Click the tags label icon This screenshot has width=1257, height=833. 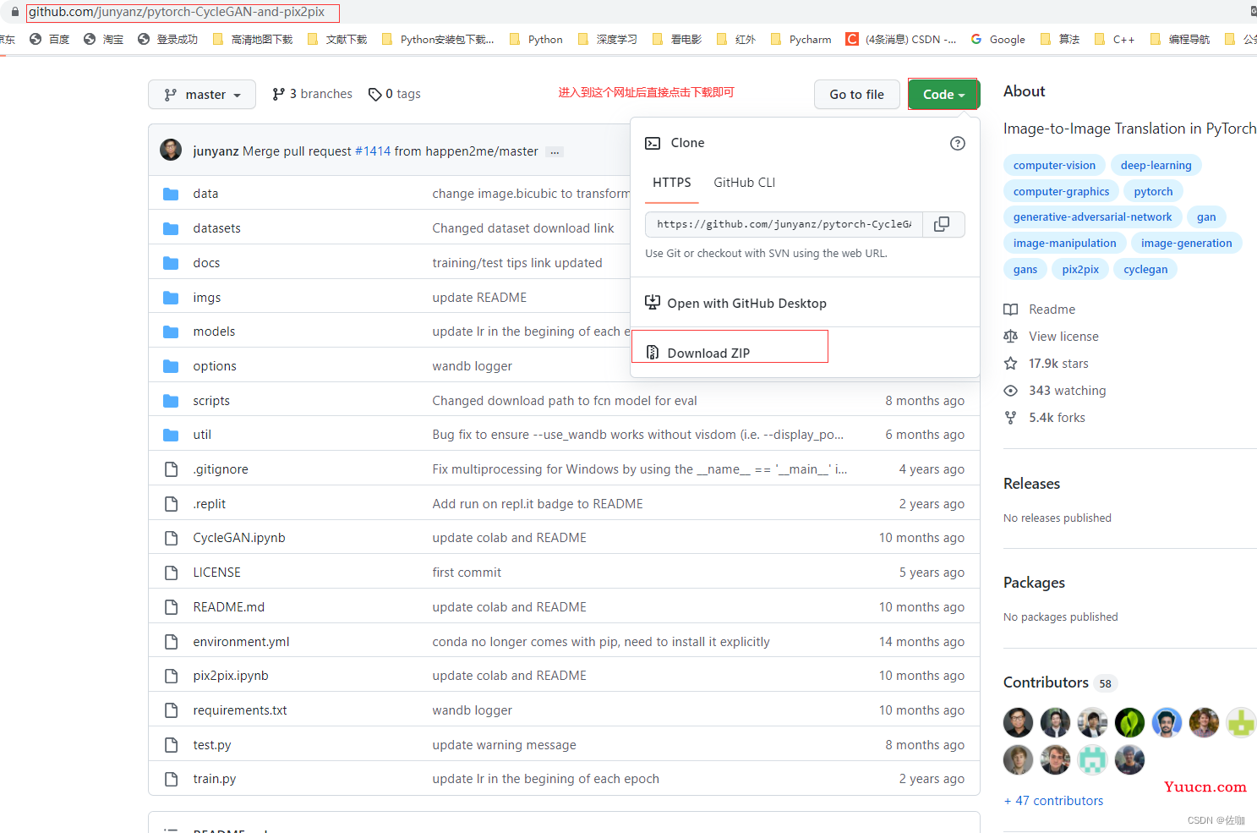374,95
